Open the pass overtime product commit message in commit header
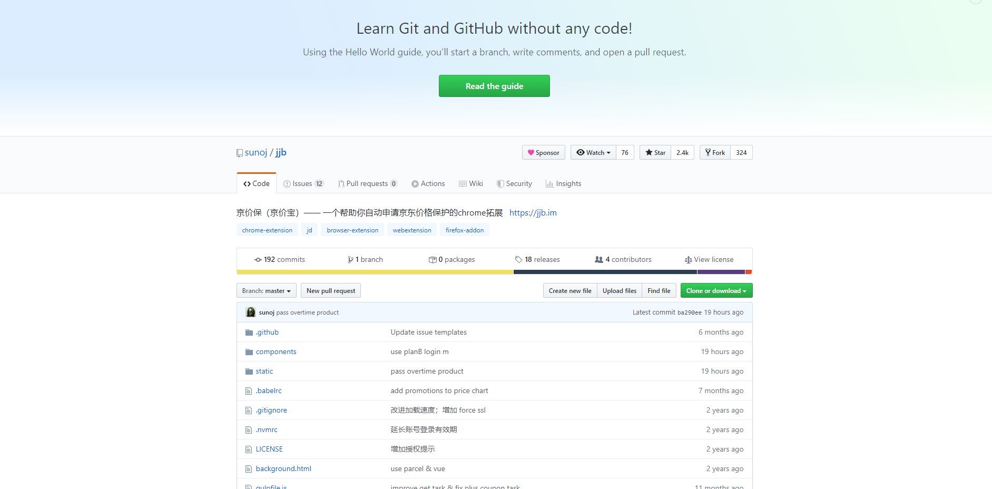 click(x=308, y=312)
